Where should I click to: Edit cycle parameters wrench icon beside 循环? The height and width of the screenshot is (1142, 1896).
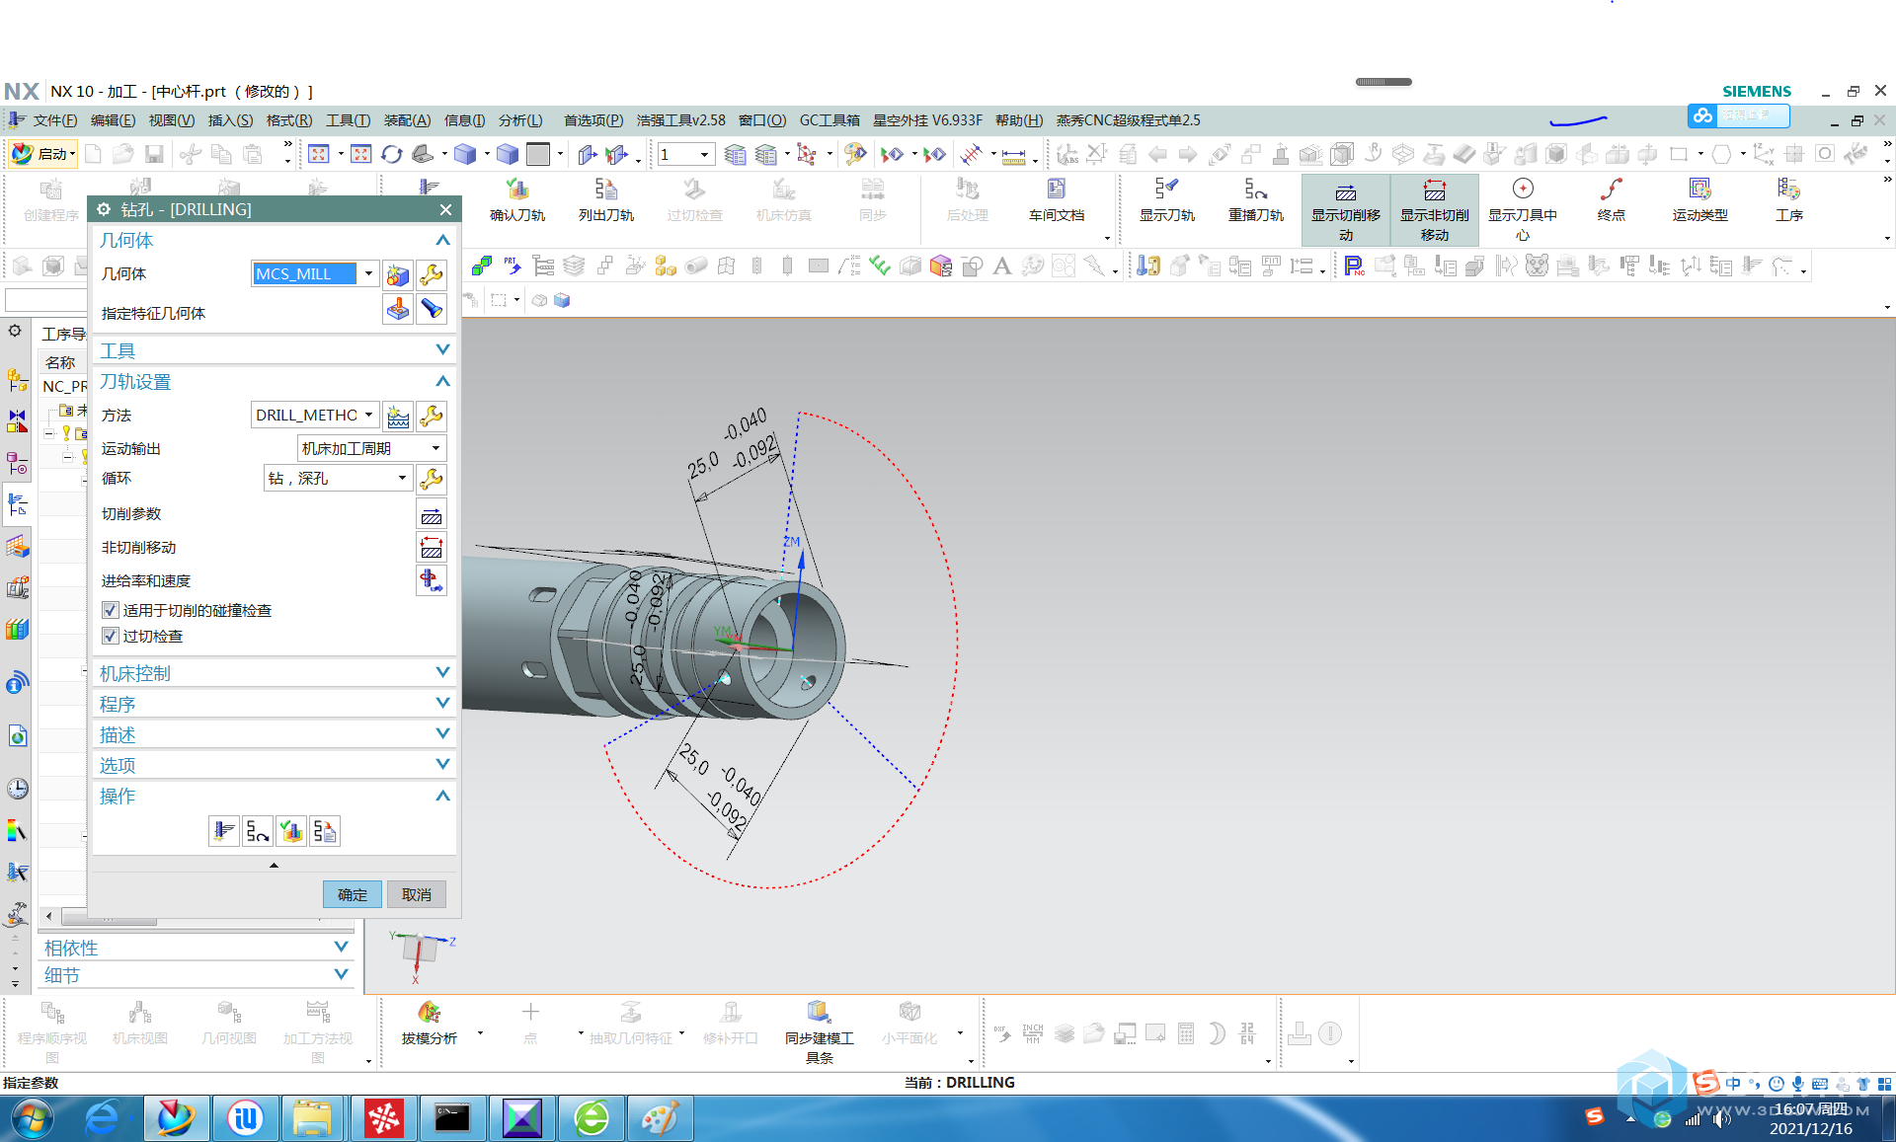432,479
